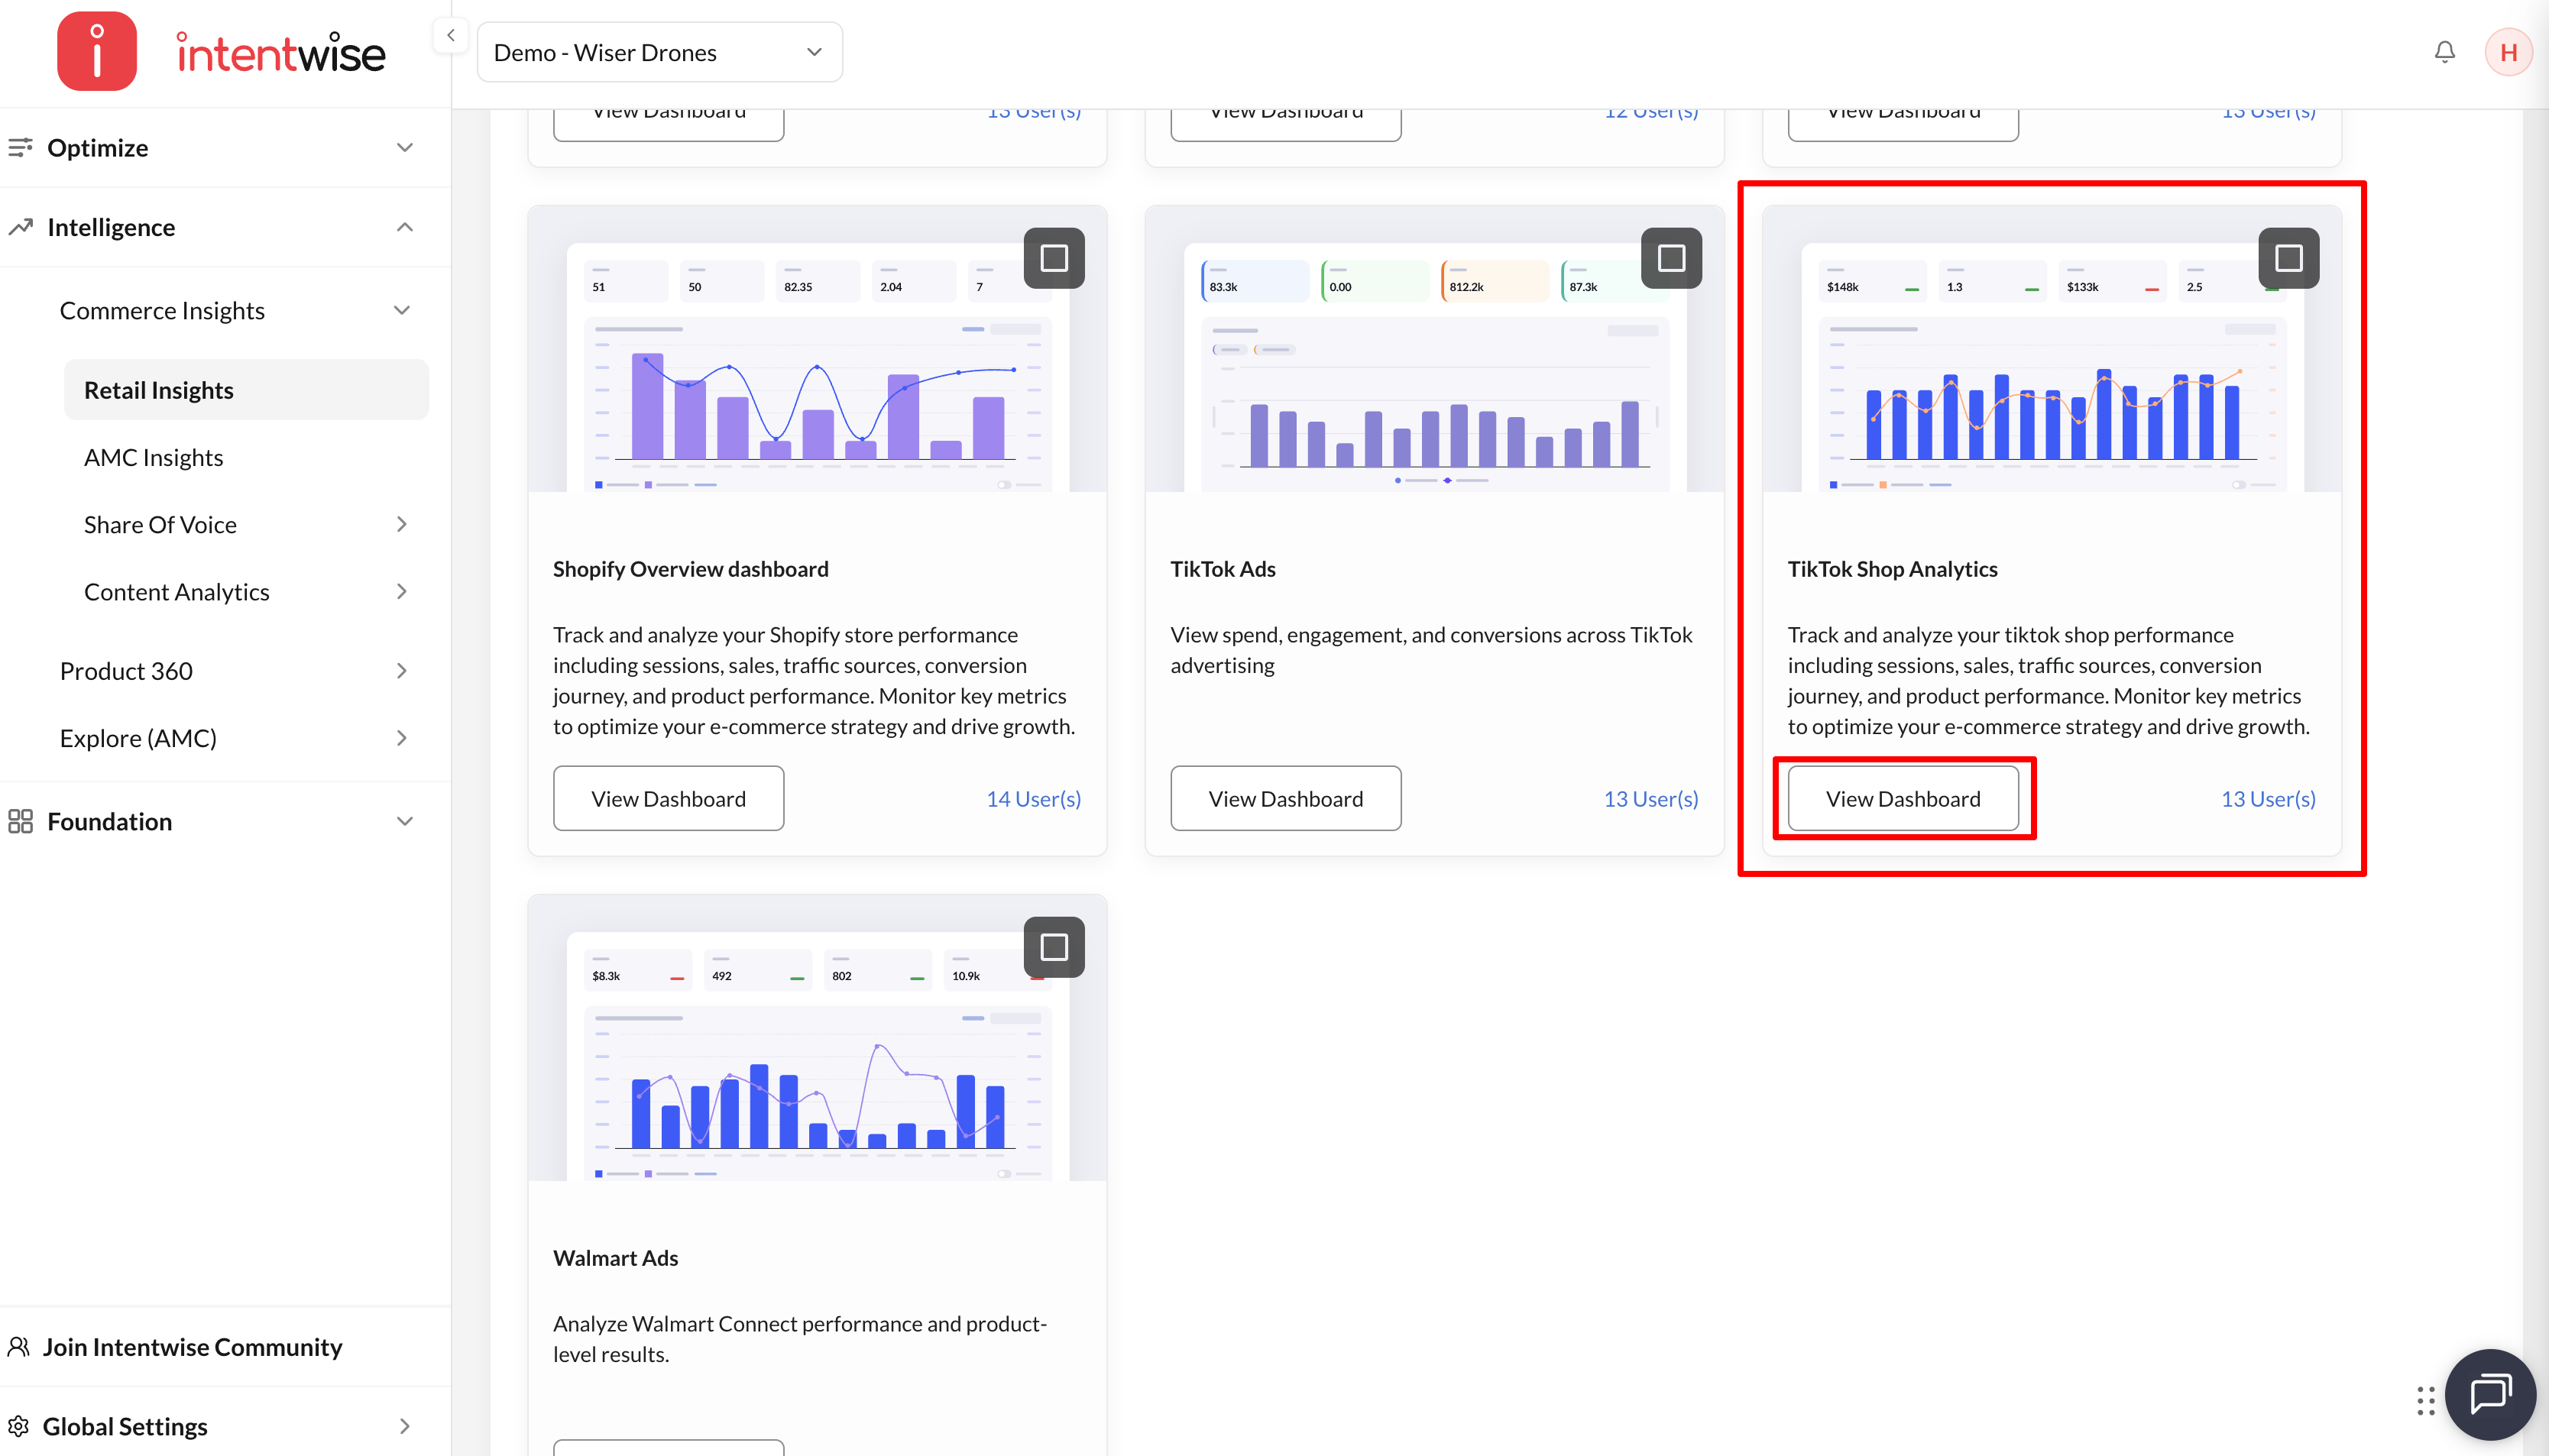Expand the Content Analytics arrow
The height and width of the screenshot is (1456, 2549).
point(402,591)
